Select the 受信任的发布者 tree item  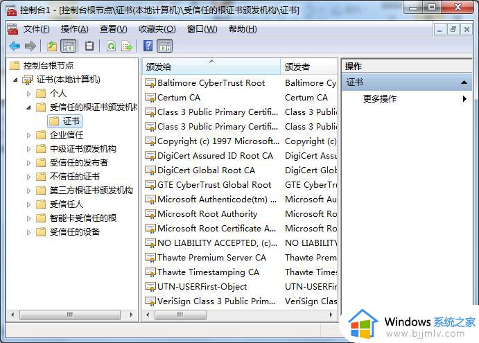(79, 162)
